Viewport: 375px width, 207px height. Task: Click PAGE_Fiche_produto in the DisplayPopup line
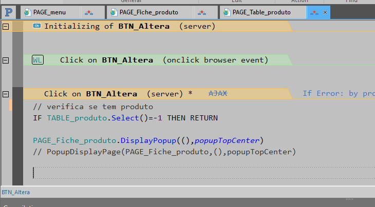(x=75, y=140)
